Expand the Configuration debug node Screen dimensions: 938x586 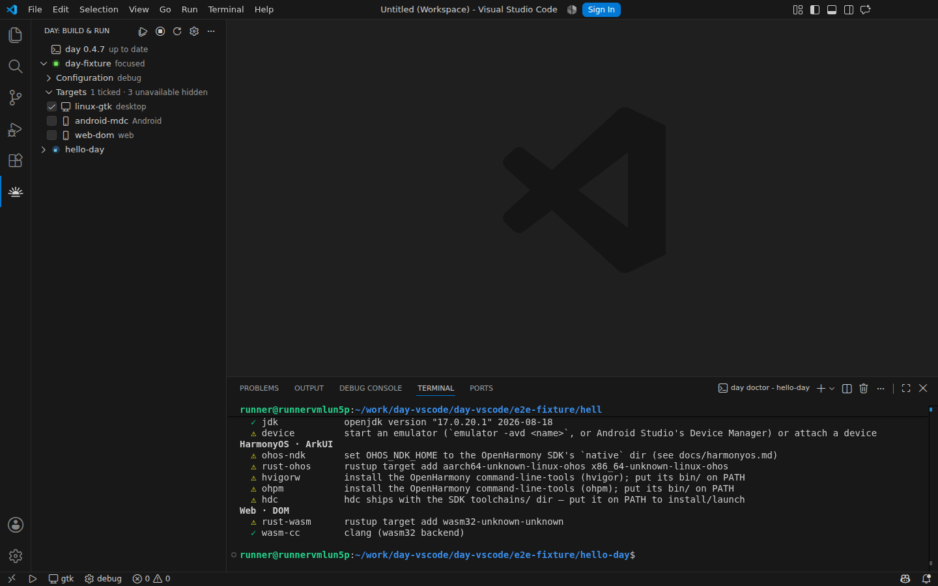pos(49,78)
